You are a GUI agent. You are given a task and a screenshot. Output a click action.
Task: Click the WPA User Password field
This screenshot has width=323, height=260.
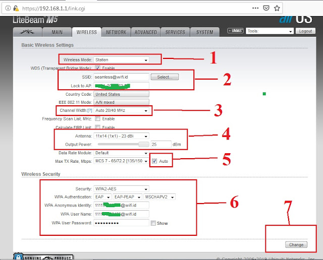point(121,223)
